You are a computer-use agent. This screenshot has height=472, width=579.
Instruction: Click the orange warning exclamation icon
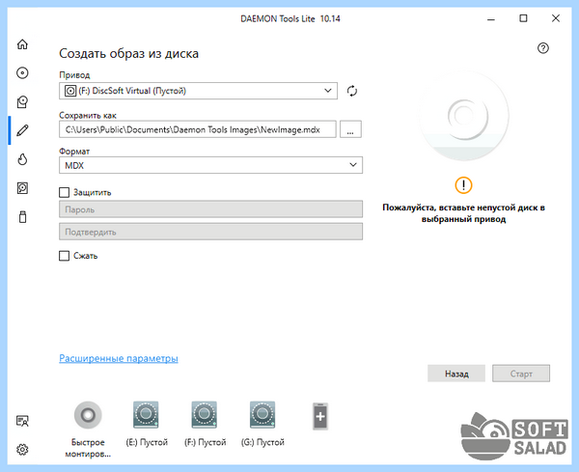click(x=463, y=185)
